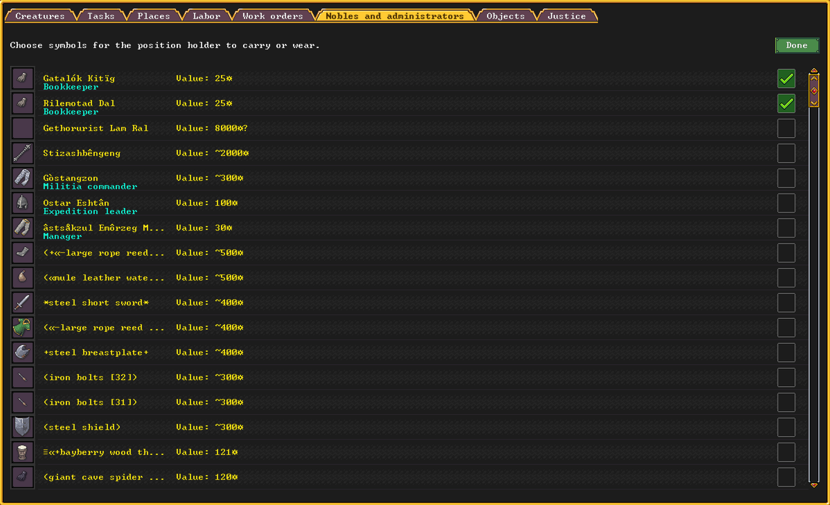
Task: Click the scrollbar thumb with red diamond
Action: tap(814, 91)
